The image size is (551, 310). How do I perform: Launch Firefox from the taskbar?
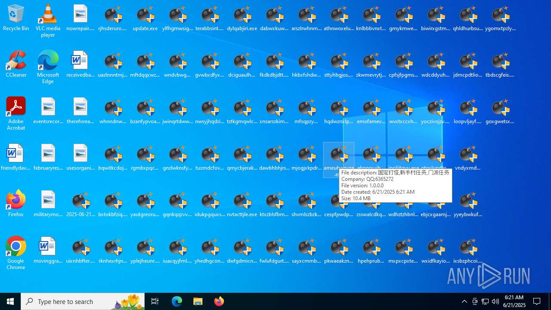[x=219, y=301]
